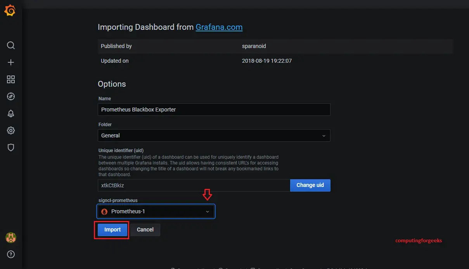Open Alerting via the bell icon
This screenshot has height=269, width=469.
10,113
